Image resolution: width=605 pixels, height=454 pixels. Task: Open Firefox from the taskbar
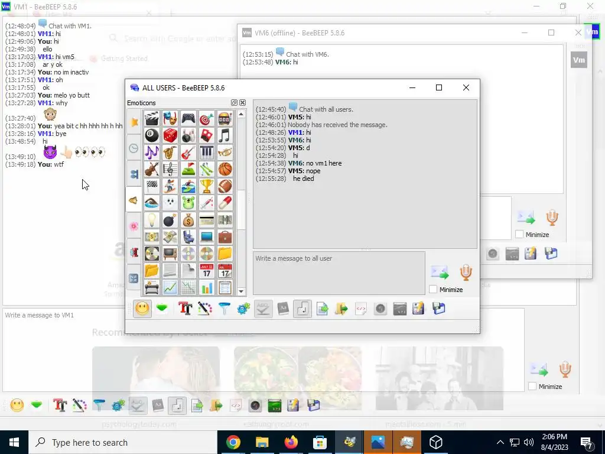coord(291,442)
